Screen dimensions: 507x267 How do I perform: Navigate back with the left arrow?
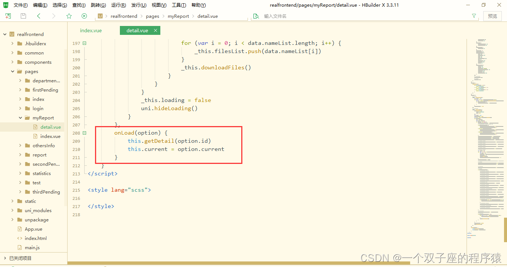coord(39,16)
